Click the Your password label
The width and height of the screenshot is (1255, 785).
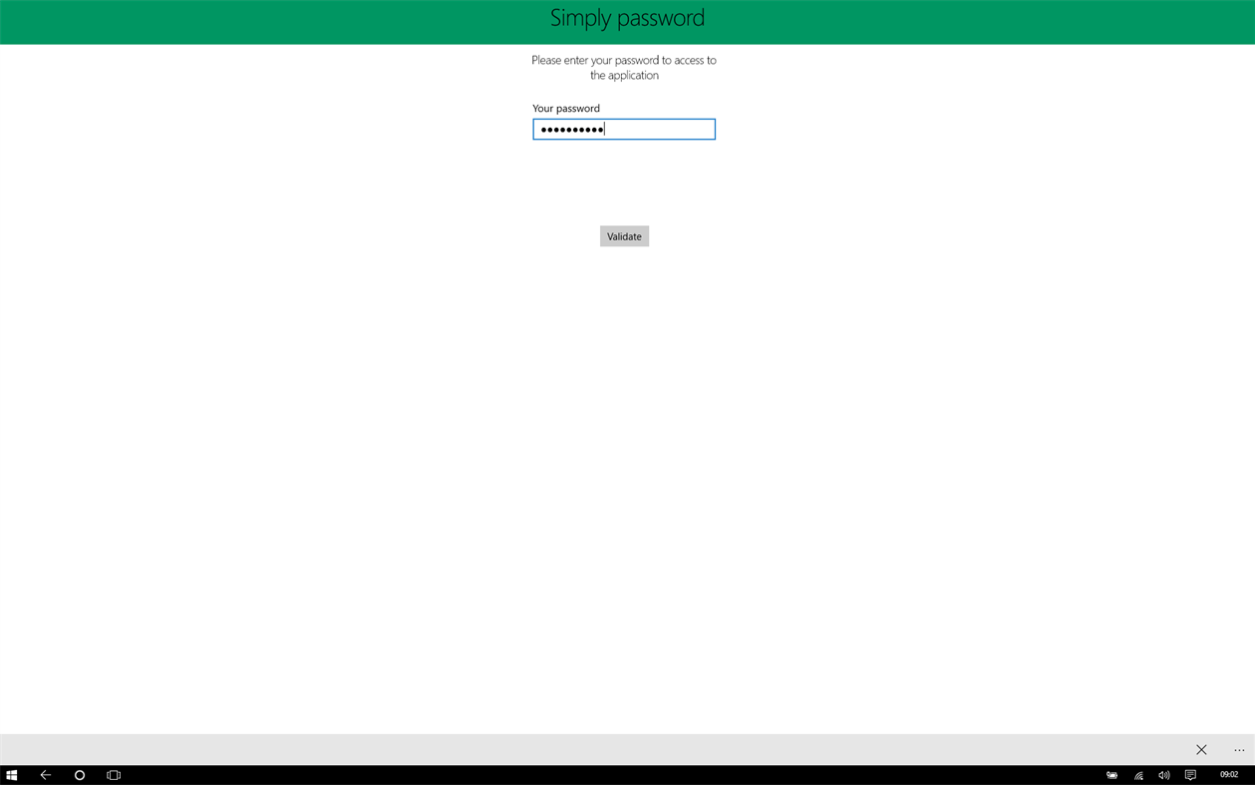coord(566,108)
